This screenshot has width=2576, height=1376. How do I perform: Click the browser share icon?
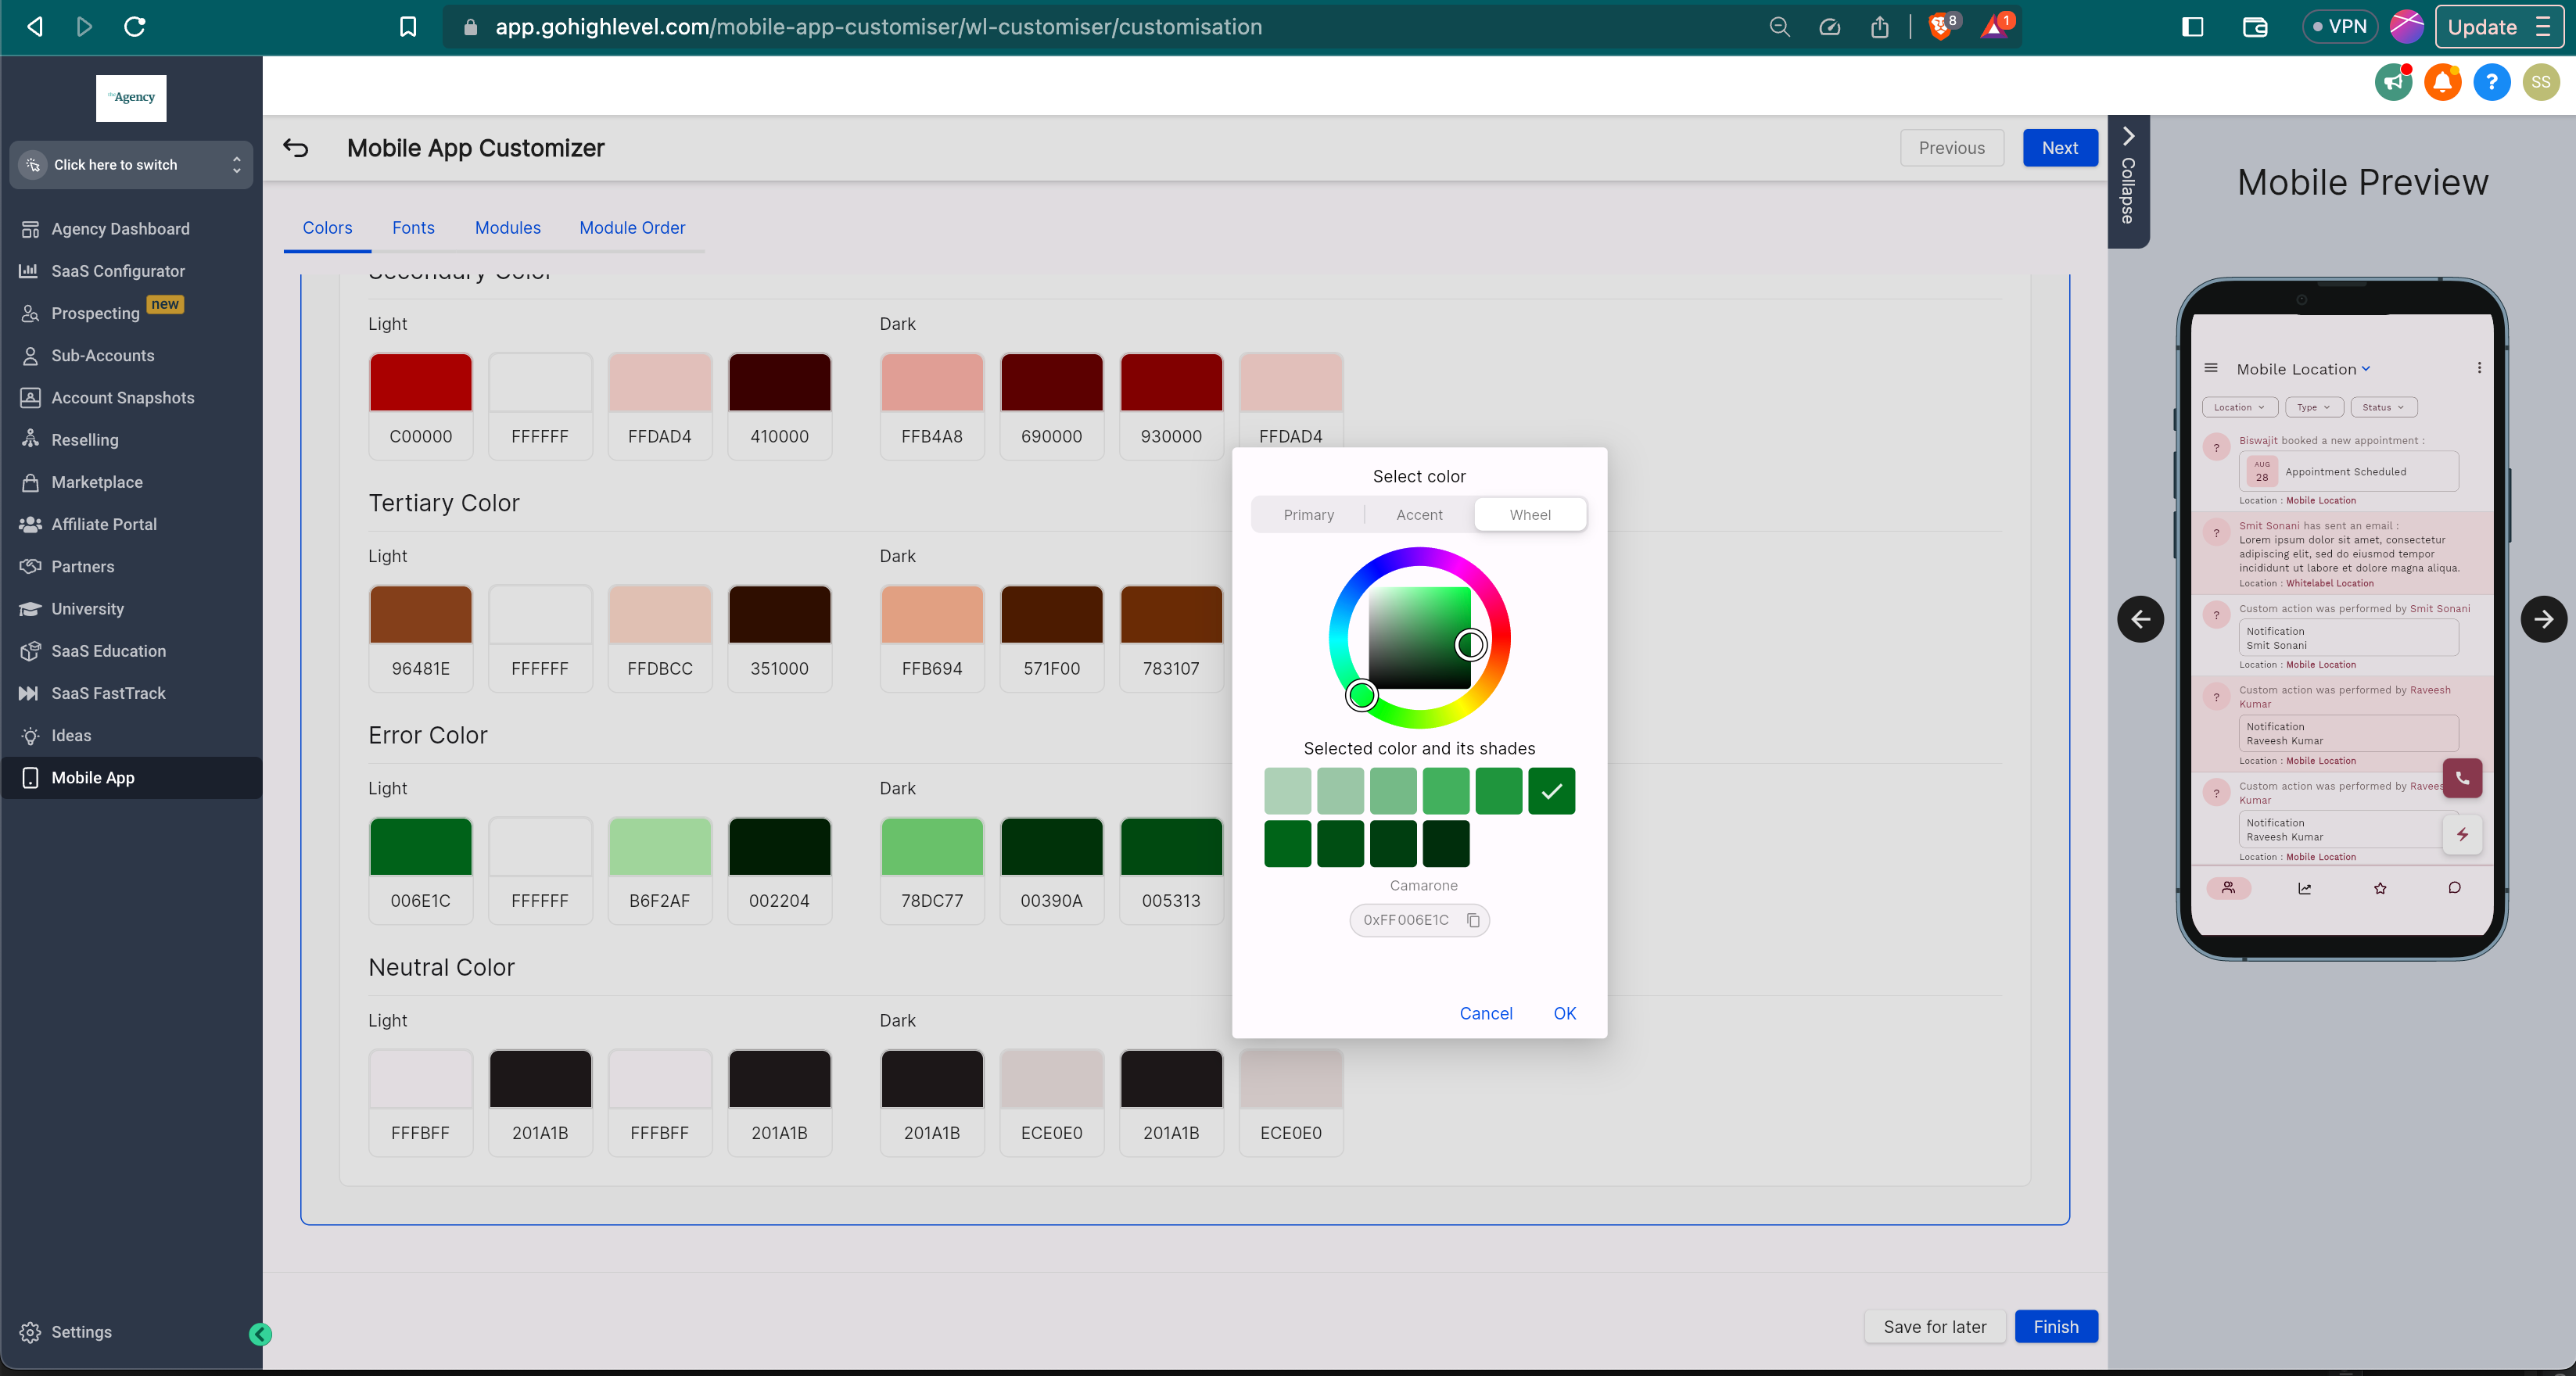coord(1879,27)
